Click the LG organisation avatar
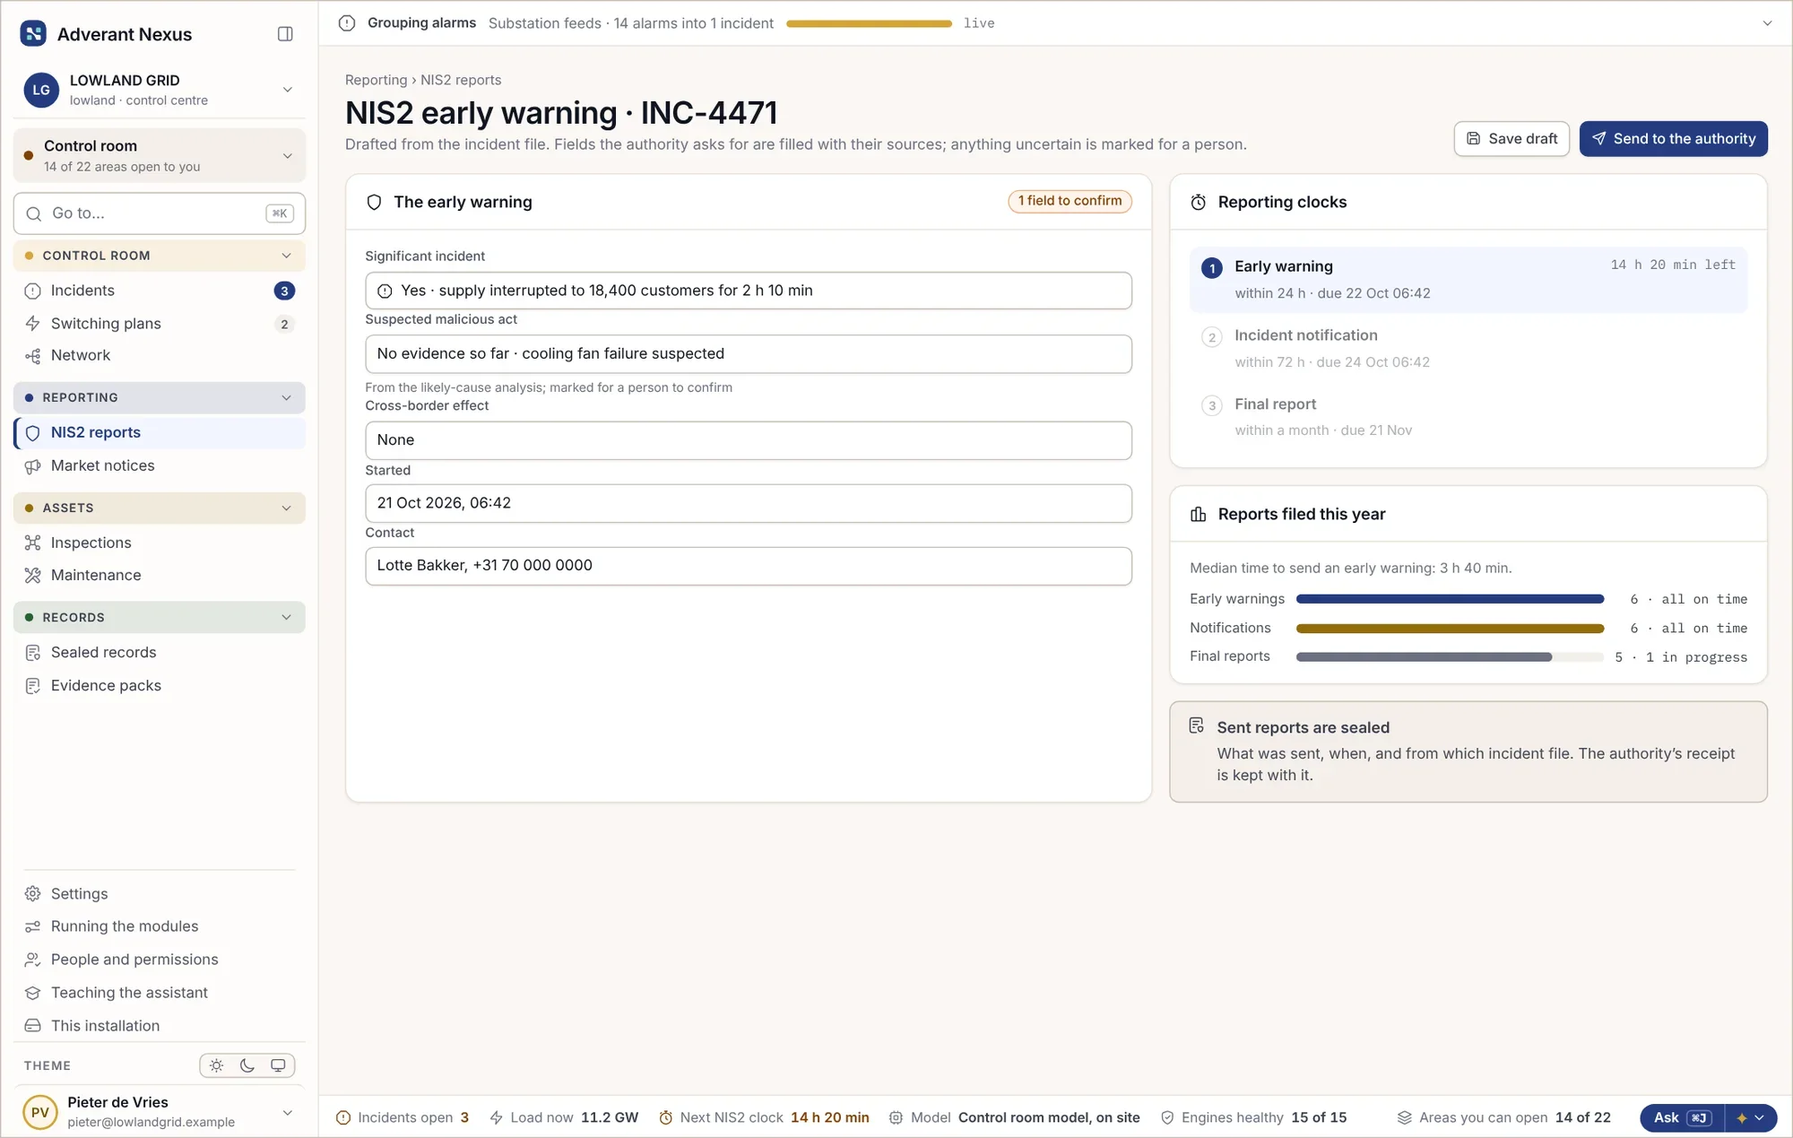Viewport: 1793px width, 1138px height. click(41, 90)
